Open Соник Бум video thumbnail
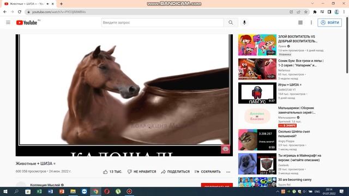Screen dimensions: 349x196 click(257, 69)
